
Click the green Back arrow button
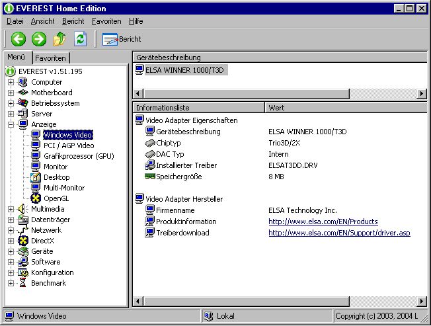(18, 39)
